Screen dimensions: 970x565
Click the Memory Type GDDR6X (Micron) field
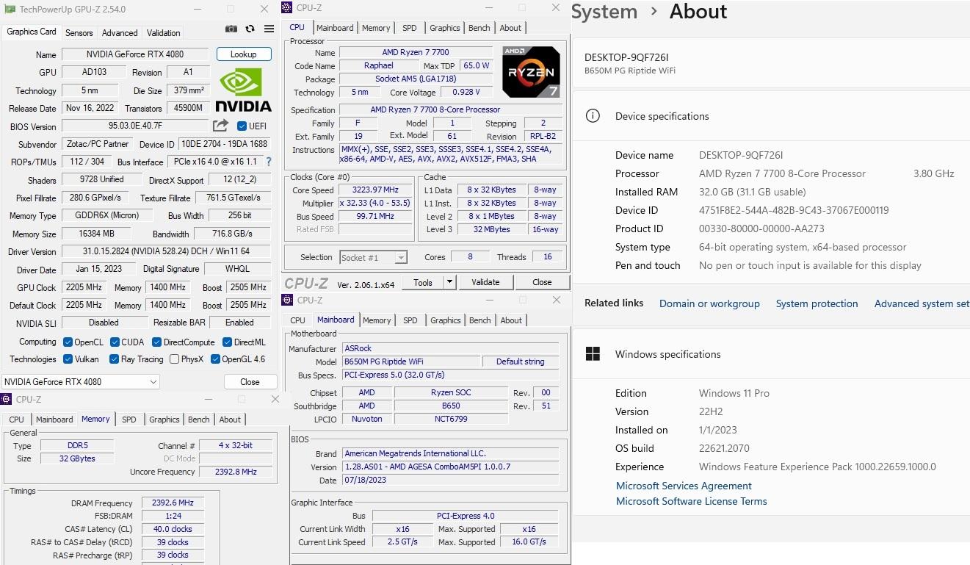[106, 216]
